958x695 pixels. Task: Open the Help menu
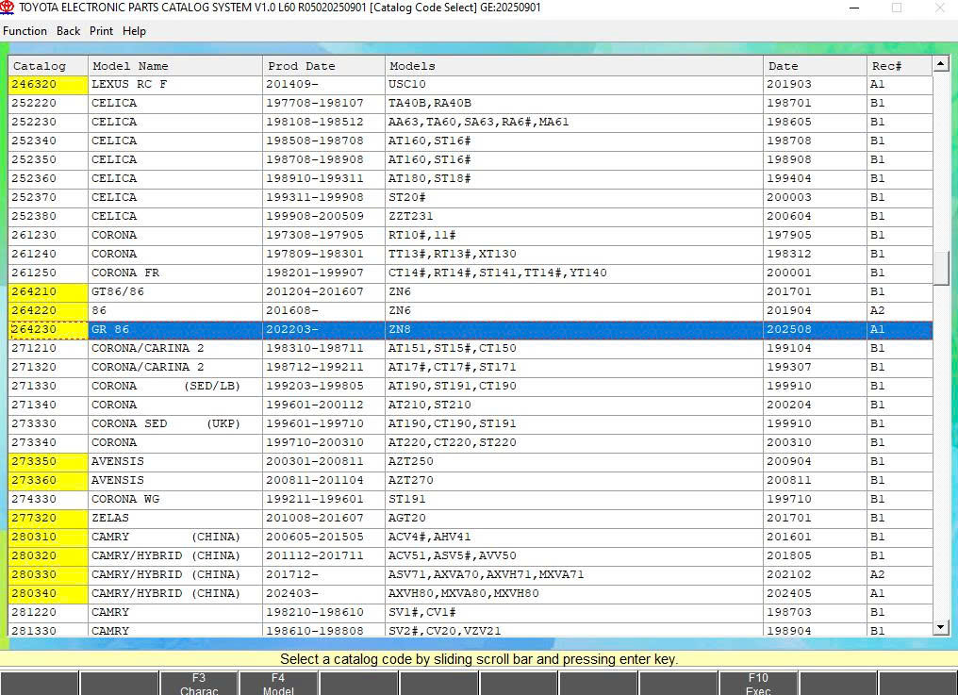(135, 31)
